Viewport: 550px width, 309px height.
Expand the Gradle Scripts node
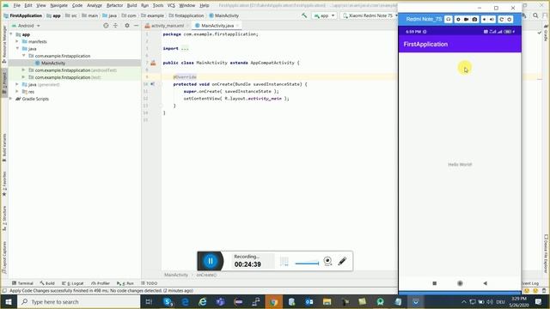11,99
